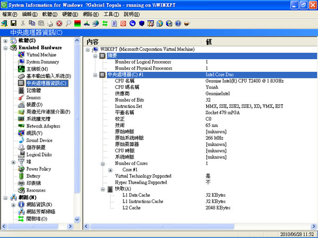
Task: Select Battery in the hardware tree
Action: 33,176
